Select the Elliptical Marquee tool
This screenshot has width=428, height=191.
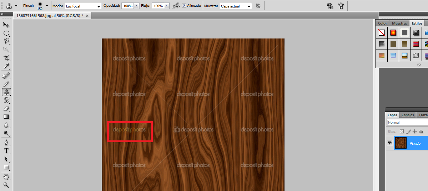pyautogui.click(x=6, y=33)
